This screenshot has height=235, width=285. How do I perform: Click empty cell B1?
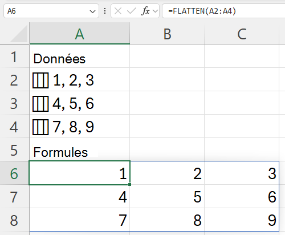[x=167, y=56]
